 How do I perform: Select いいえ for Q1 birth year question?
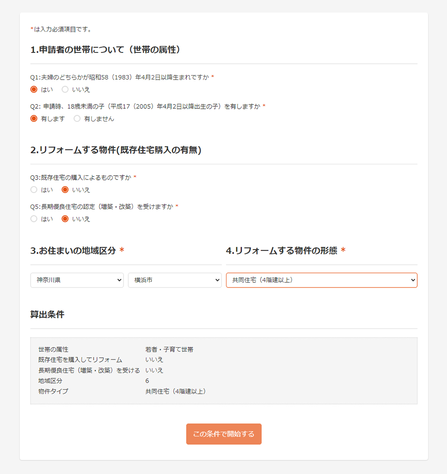pos(65,89)
